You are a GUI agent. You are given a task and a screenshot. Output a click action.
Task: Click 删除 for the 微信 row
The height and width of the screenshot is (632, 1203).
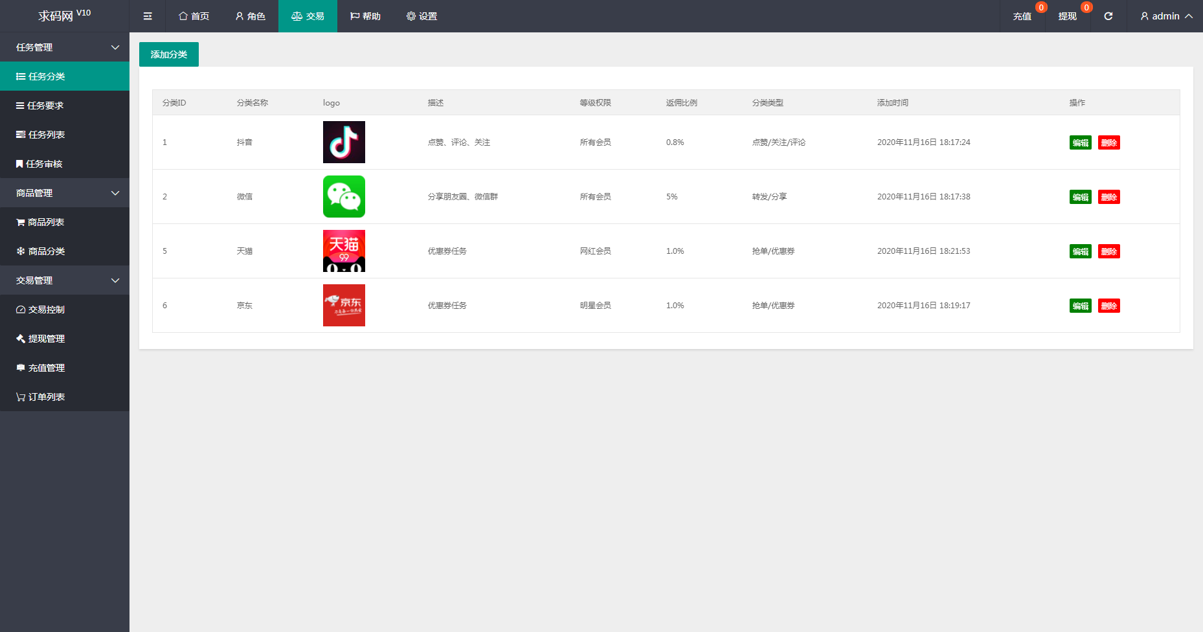click(x=1109, y=197)
